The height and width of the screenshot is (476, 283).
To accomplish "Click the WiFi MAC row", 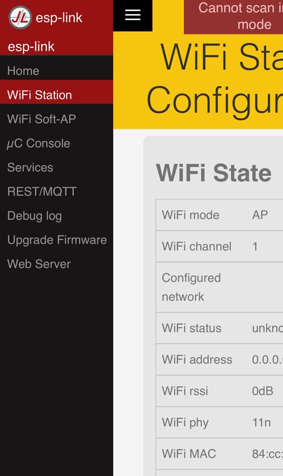I will pos(219,454).
